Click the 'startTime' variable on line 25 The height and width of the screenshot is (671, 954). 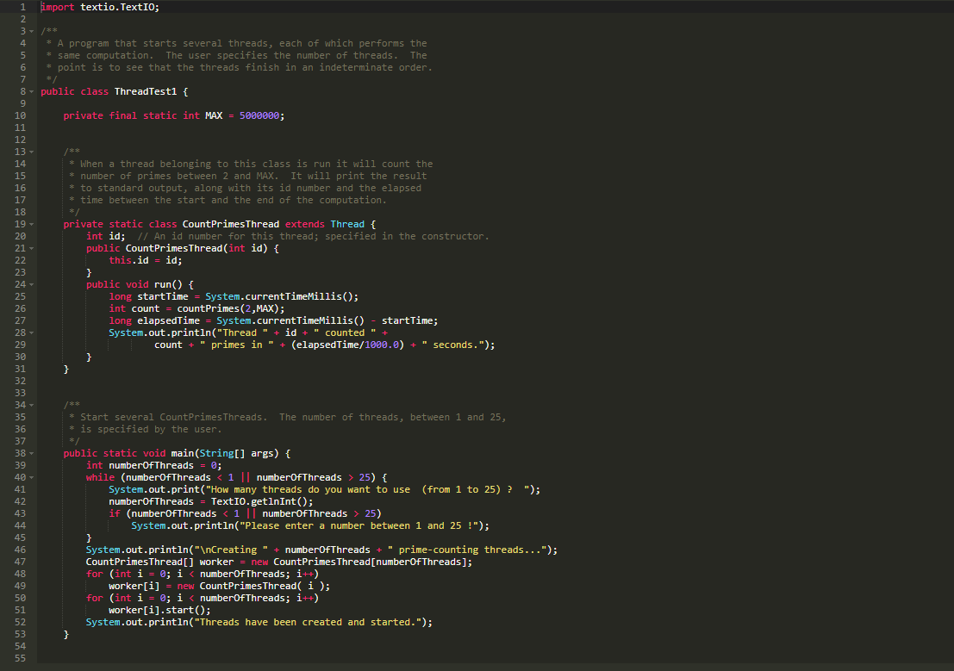[x=163, y=296]
